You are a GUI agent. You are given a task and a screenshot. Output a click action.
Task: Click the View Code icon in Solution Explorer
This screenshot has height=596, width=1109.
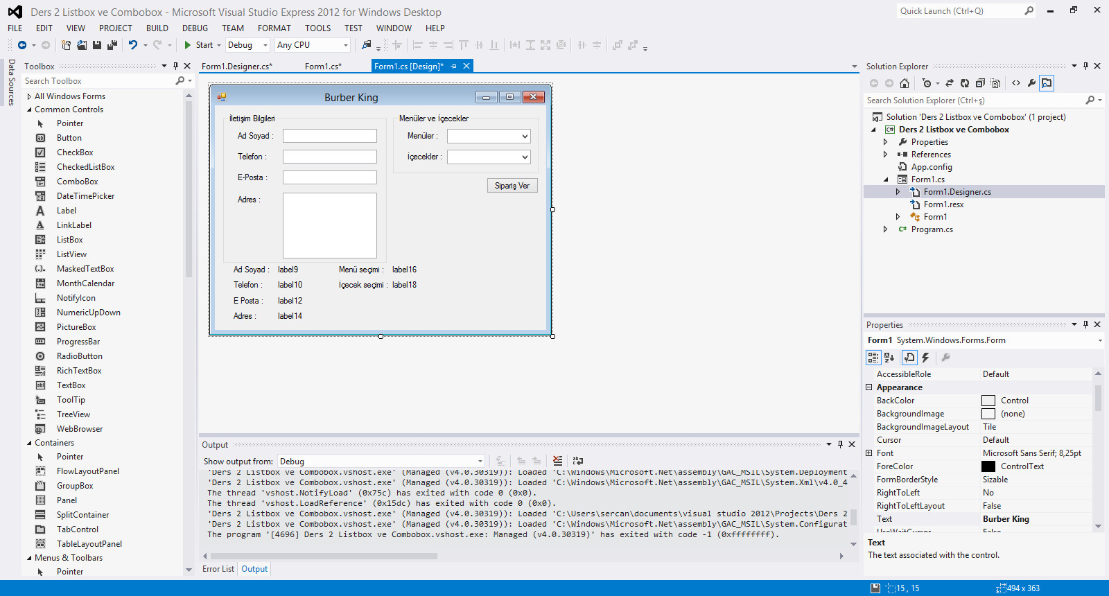click(x=1016, y=83)
